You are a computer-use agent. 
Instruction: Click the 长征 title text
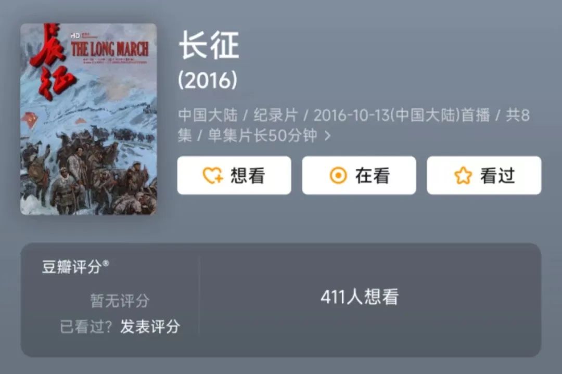click(209, 45)
